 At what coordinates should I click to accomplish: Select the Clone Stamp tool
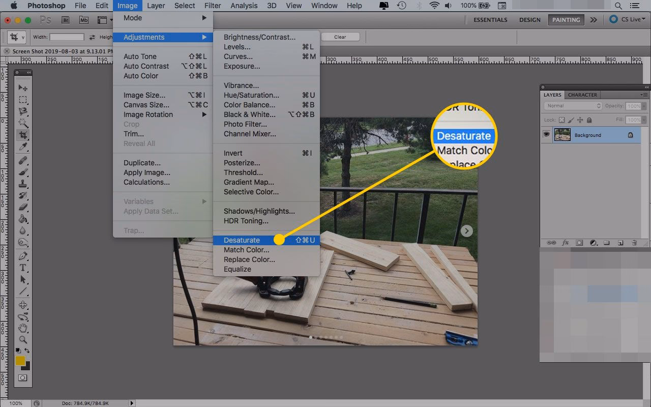23,184
